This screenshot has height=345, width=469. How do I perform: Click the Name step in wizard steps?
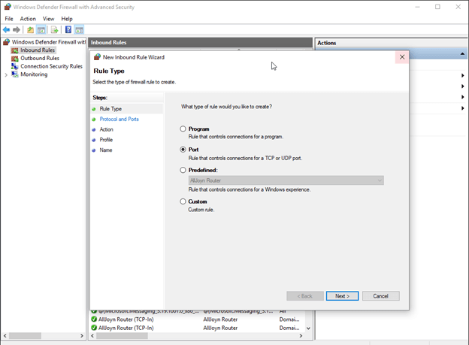point(106,150)
